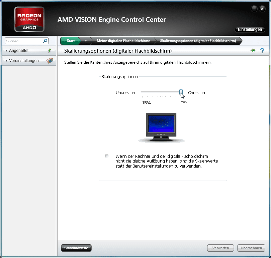Screen dimensions: 271x258
Task: Go to the Start breadcrumb
Action: (71, 41)
